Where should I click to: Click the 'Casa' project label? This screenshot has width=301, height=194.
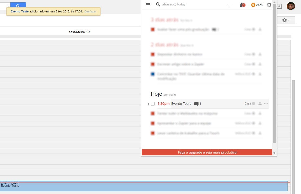click(x=248, y=103)
